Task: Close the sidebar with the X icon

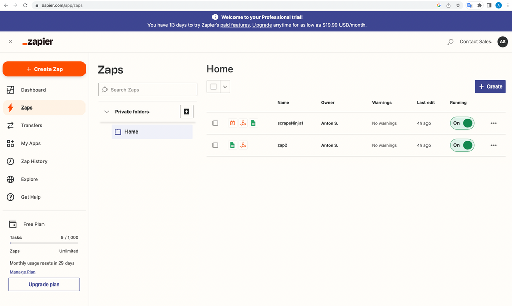Action: click(10, 42)
